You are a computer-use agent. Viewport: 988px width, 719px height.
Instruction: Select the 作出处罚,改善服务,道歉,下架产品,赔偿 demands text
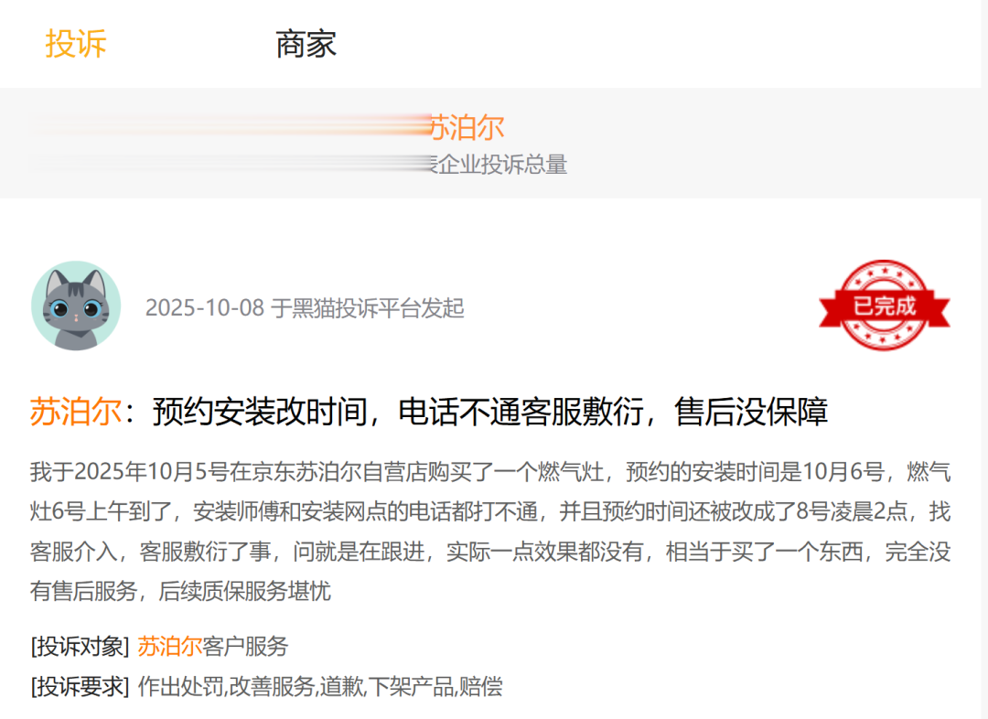click(320, 686)
